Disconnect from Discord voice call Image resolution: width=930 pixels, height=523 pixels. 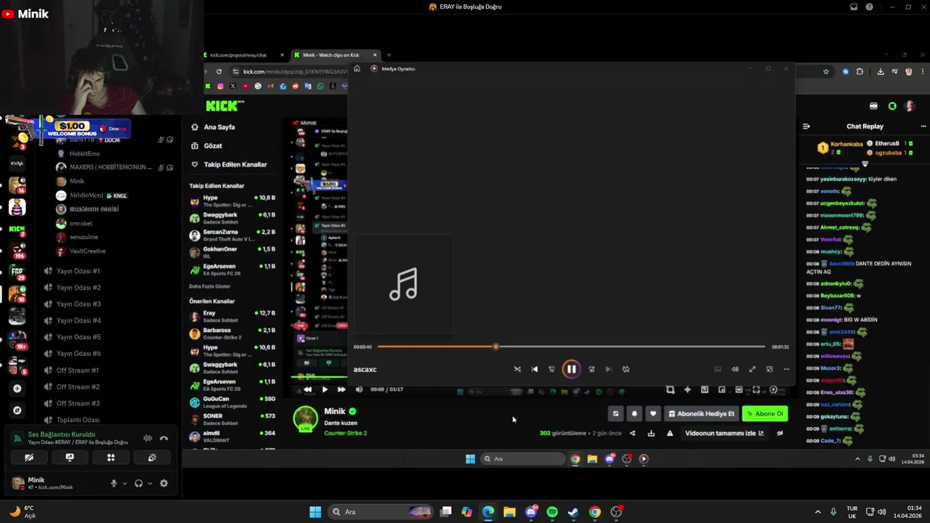(x=164, y=438)
